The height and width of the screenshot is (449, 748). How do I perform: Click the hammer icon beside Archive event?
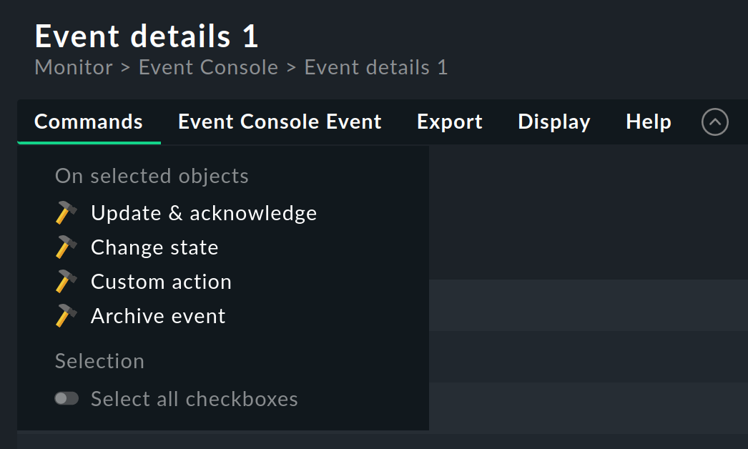coord(67,316)
